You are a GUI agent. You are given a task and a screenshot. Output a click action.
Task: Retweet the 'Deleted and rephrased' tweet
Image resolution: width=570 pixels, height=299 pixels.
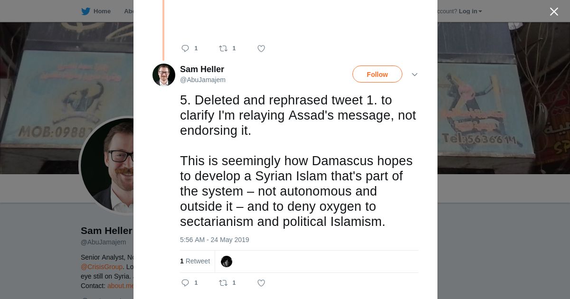pos(223,283)
